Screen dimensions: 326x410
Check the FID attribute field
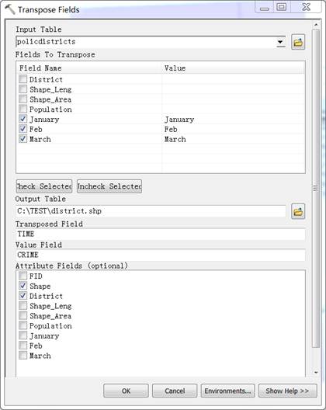click(23, 276)
